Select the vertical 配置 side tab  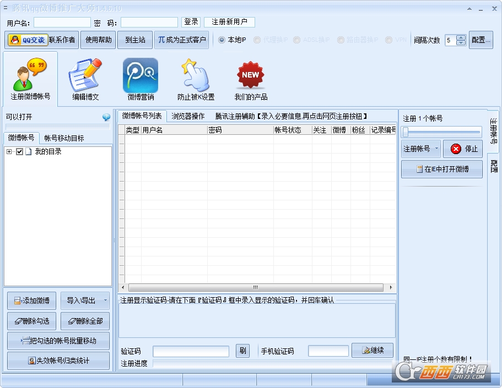pyautogui.click(x=494, y=166)
